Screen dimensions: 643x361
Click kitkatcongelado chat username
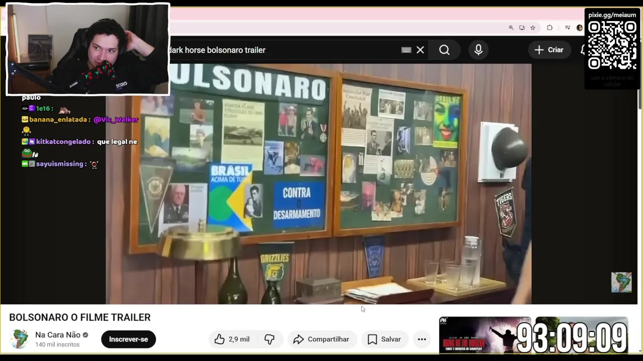pyautogui.click(x=64, y=142)
